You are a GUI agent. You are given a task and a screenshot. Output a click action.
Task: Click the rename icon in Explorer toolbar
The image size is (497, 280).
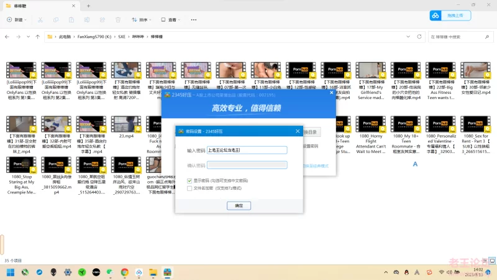(87, 20)
